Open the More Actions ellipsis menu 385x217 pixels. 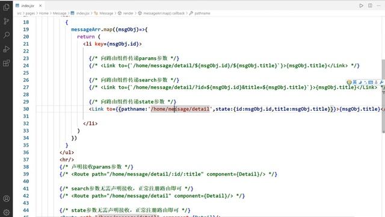pos(378,5)
